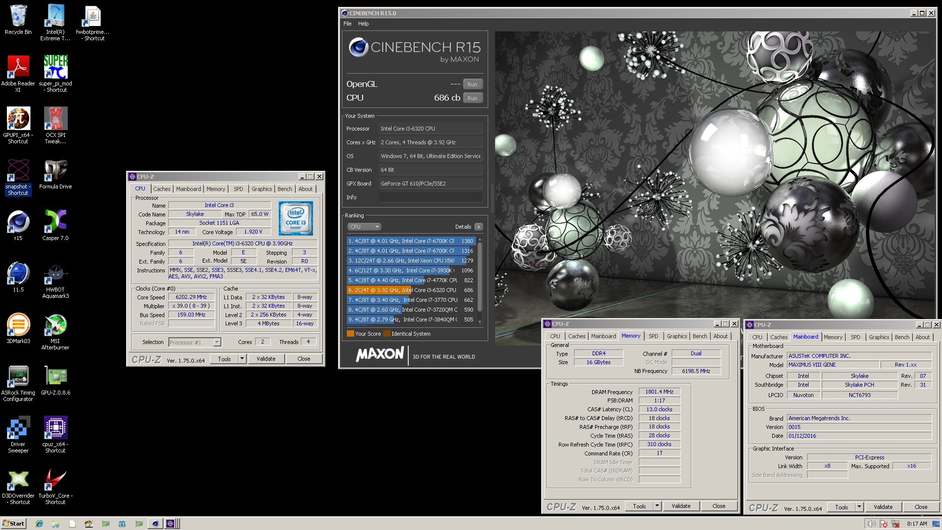This screenshot has height=530, width=942.
Task: Switch to Bench tab in CPU-Z CPU window
Action: [285, 189]
